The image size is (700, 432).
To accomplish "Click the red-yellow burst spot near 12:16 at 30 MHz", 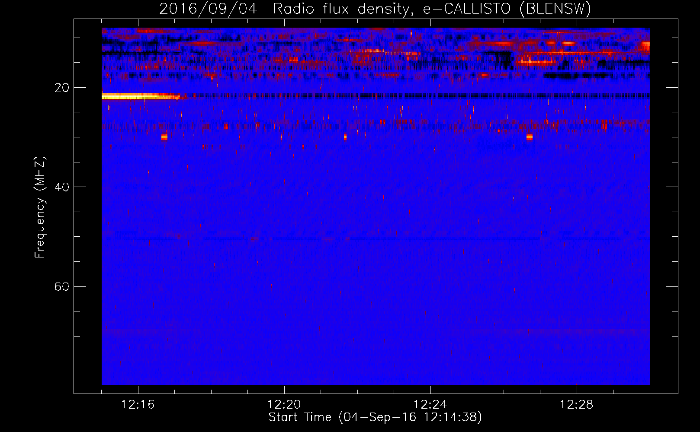I will pos(164,137).
